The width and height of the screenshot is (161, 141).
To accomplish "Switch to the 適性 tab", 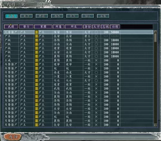I will [x=57, y=16].
